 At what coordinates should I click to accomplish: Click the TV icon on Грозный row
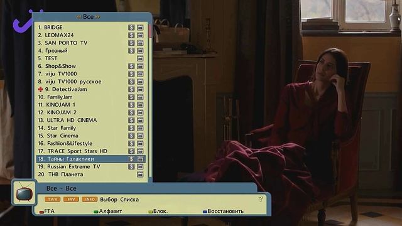pos(140,50)
